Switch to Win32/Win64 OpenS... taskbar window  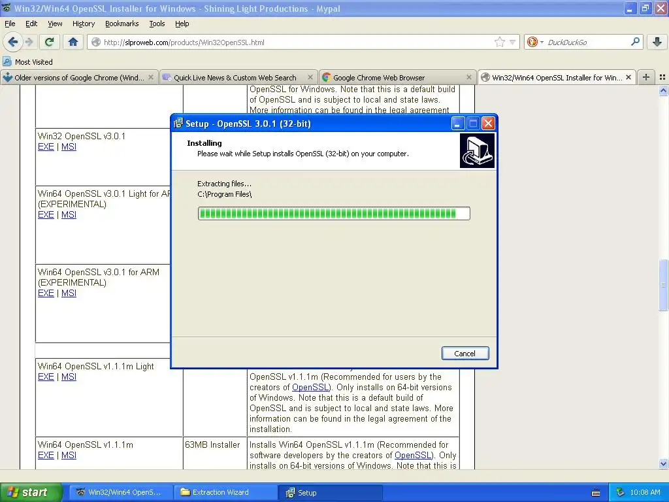click(x=121, y=492)
